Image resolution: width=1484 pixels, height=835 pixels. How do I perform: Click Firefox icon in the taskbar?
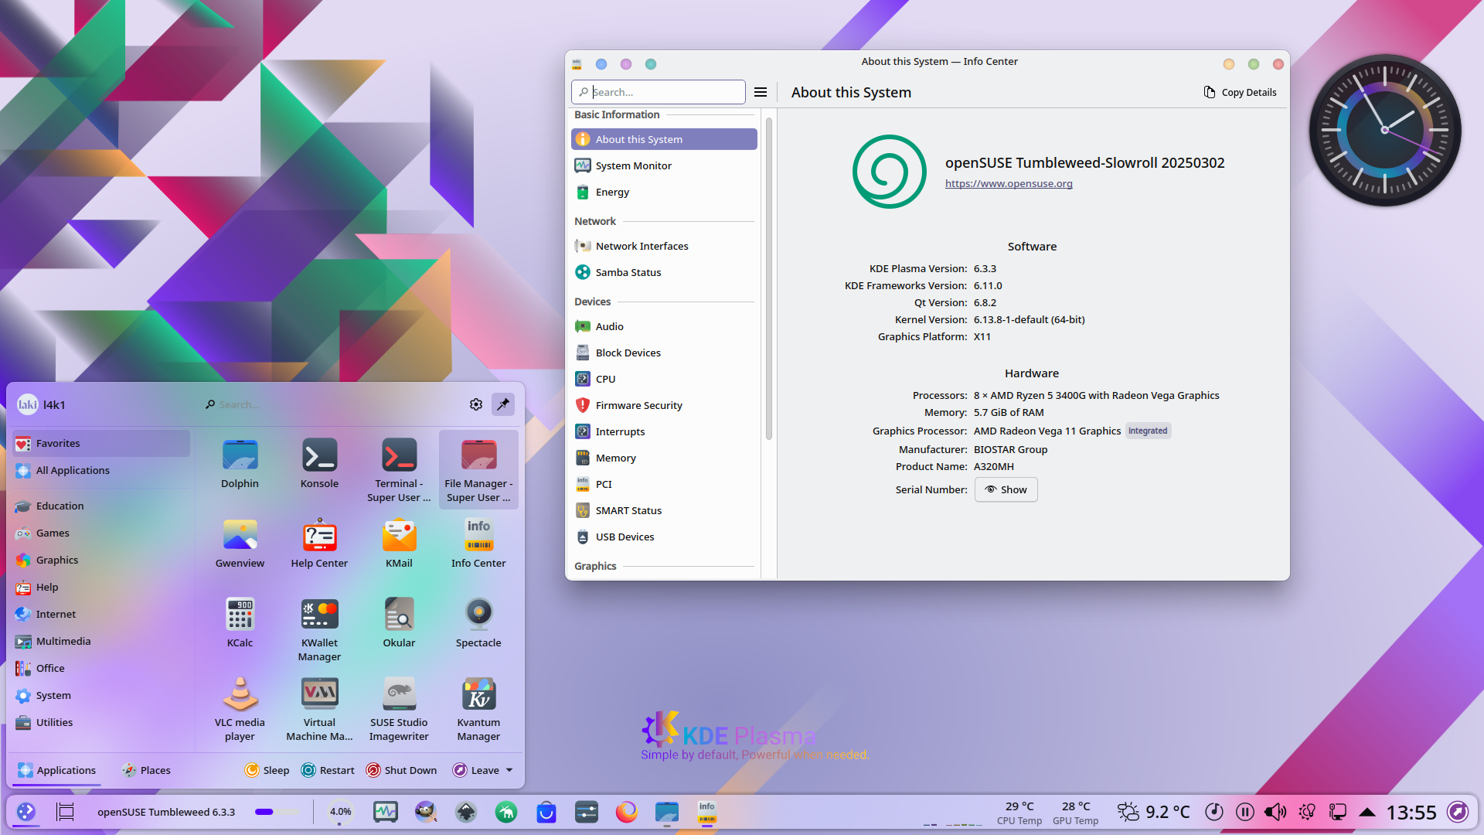(x=626, y=812)
